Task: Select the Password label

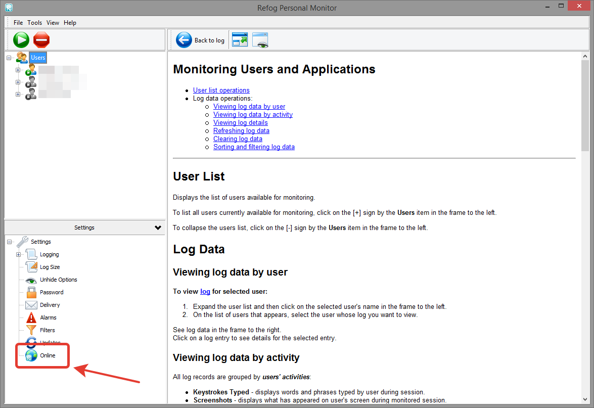Action: click(x=52, y=292)
